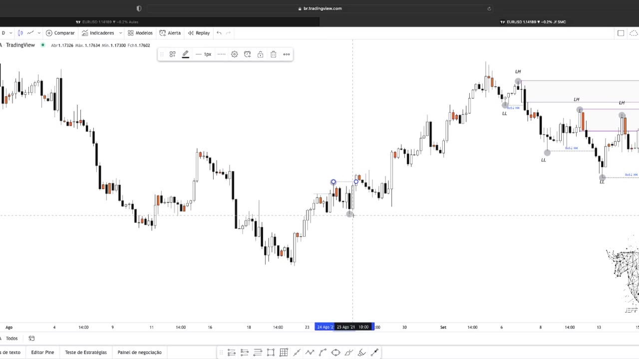Switch to the Editor Pine tab
639x359 pixels.
[x=42, y=352]
